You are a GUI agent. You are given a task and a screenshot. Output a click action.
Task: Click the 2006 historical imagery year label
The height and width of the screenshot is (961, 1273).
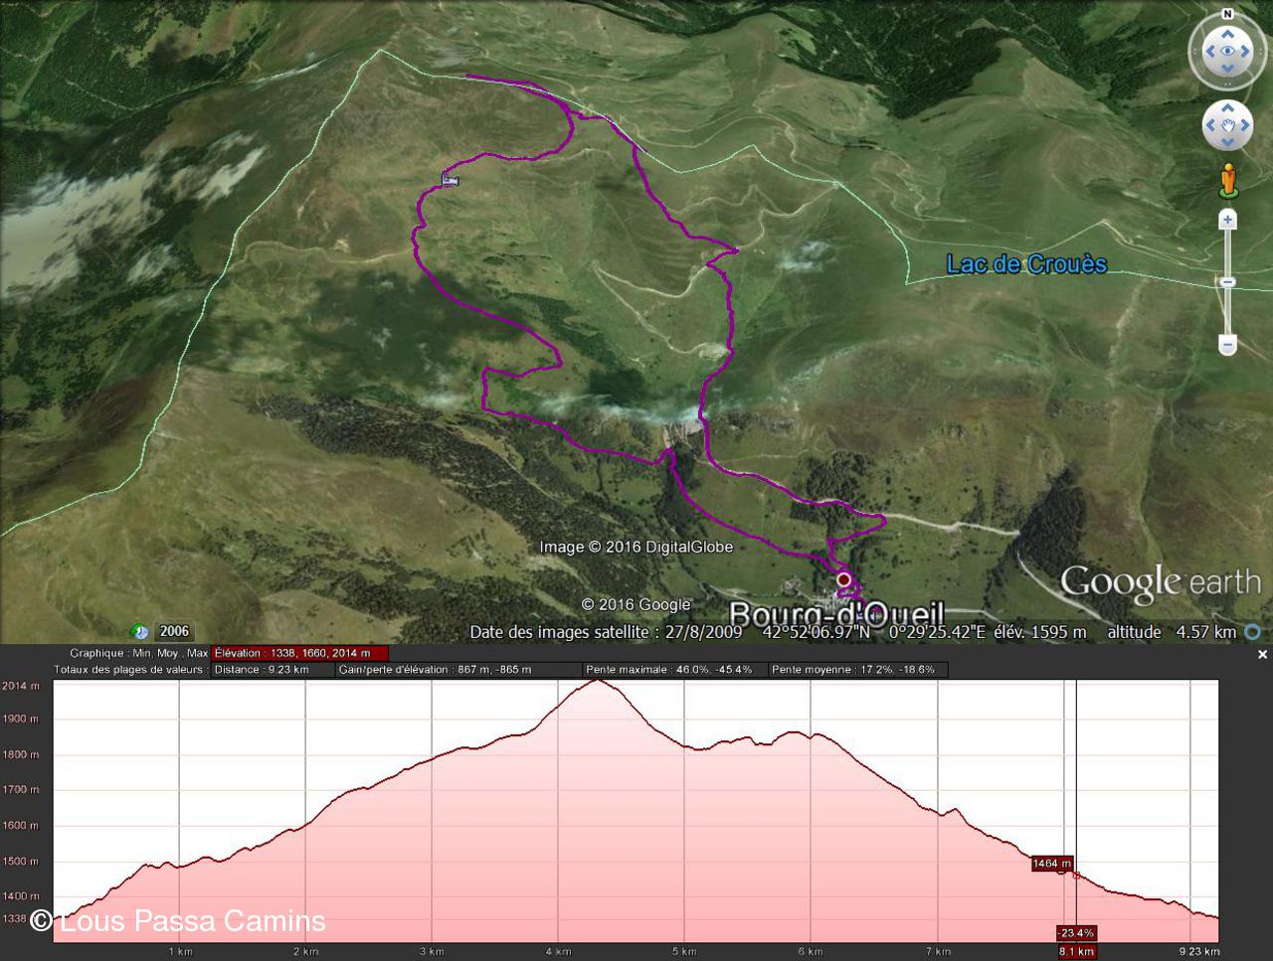(174, 632)
